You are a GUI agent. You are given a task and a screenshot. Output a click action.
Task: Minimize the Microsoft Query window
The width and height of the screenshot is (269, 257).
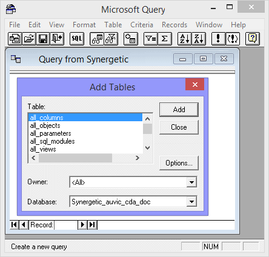213,8
